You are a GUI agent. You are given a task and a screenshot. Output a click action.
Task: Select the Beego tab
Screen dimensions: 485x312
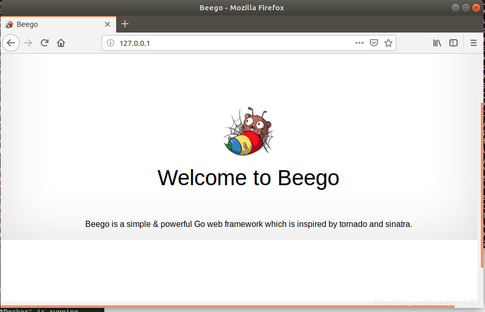58,24
